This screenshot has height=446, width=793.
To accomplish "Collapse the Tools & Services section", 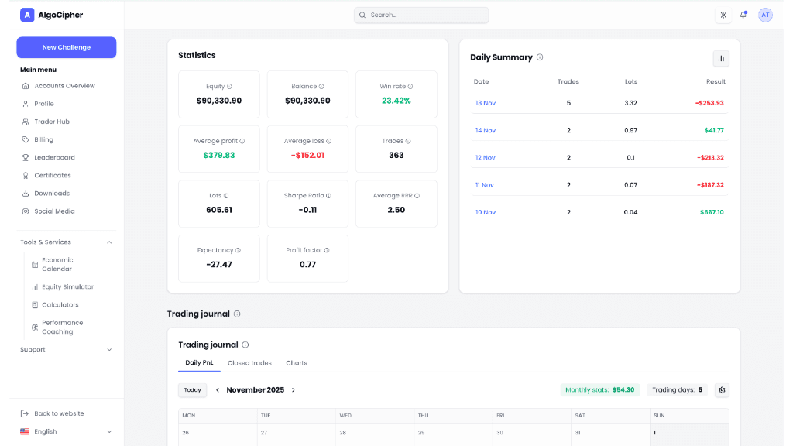I will (108, 242).
